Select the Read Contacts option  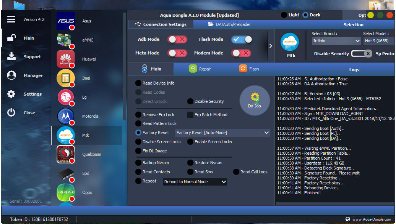click(153, 172)
